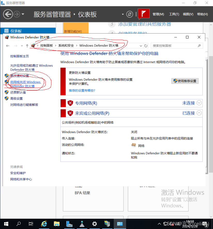Click the 网络 bench icon
This screenshot has height=229, width=213.
pos(133,145)
